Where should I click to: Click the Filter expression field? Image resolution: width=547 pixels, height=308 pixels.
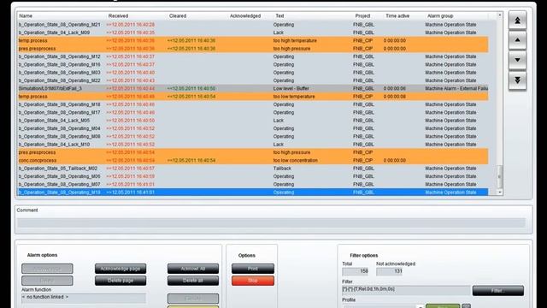click(x=406, y=289)
